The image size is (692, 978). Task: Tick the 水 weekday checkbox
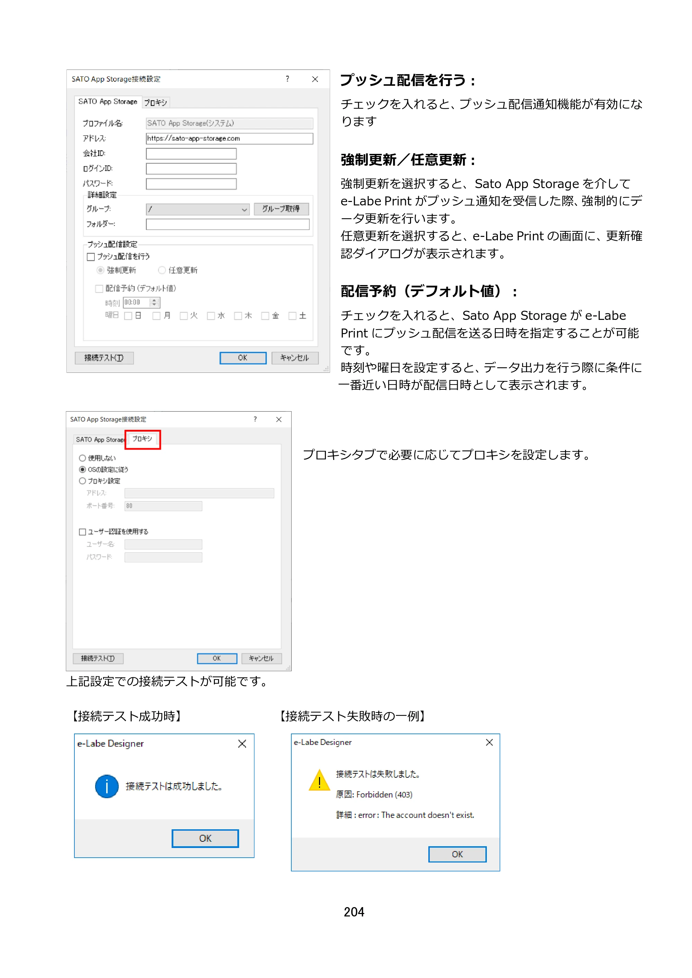pos(210,316)
